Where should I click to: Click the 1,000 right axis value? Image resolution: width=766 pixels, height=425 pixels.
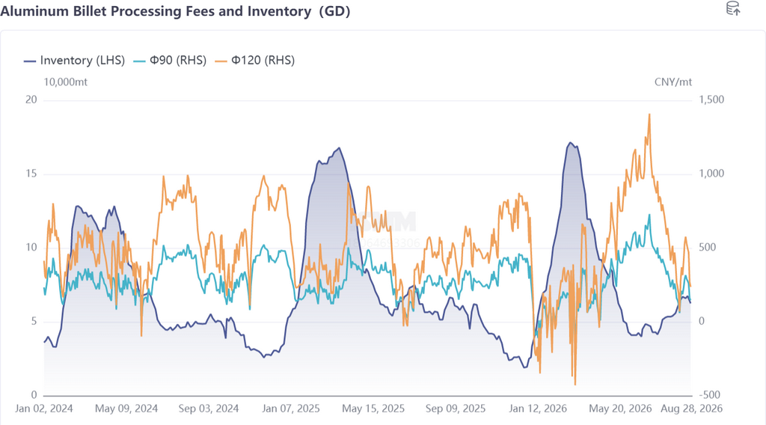click(711, 174)
